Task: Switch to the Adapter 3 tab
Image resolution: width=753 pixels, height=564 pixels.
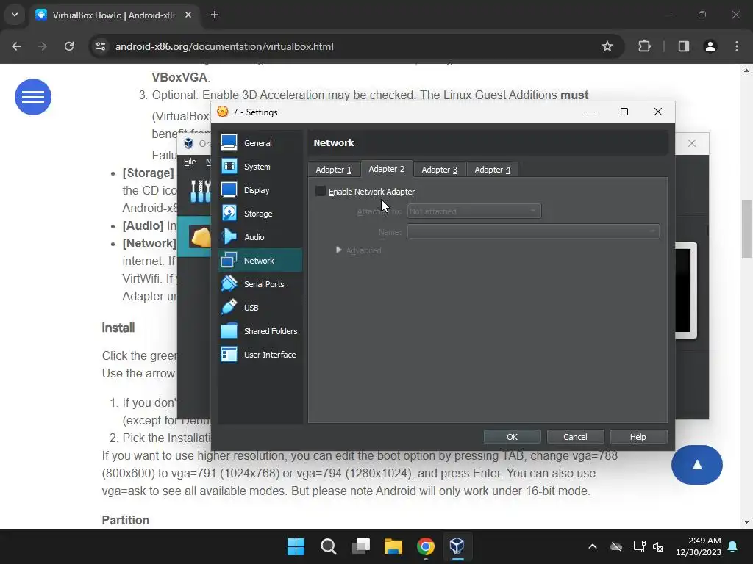Action: point(440,170)
